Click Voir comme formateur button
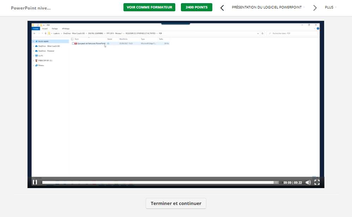 pos(149,7)
